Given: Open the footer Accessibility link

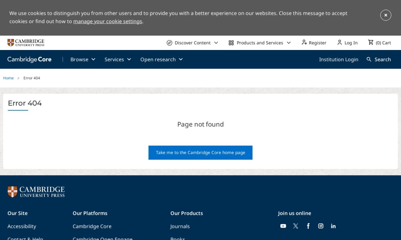Looking at the screenshot, I should point(22,226).
